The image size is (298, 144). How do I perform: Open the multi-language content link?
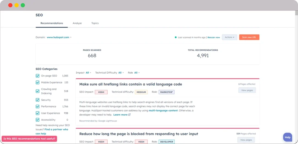click(x=163, y=110)
